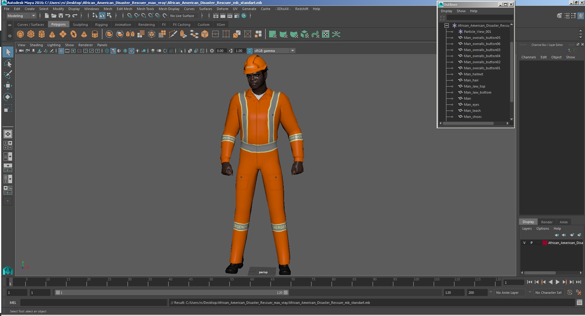Open the shelf options menu arrow

click(x=10, y=36)
